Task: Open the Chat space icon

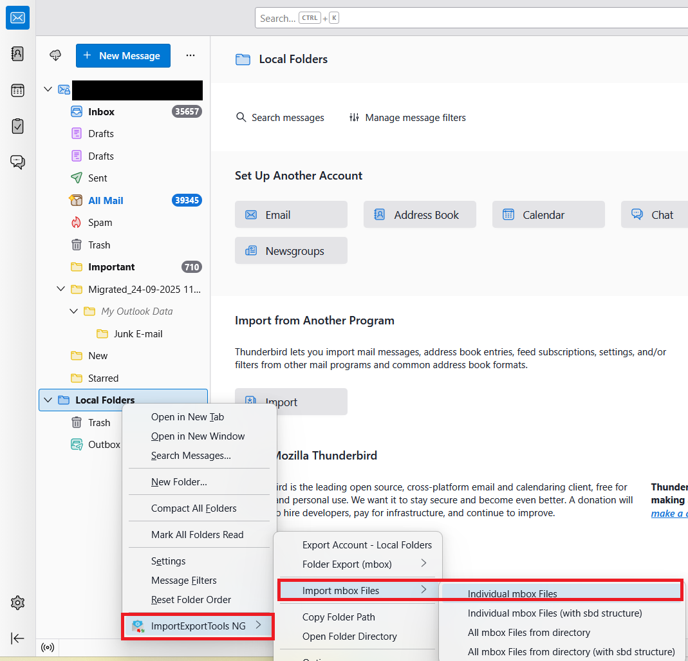Action: [x=17, y=162]
